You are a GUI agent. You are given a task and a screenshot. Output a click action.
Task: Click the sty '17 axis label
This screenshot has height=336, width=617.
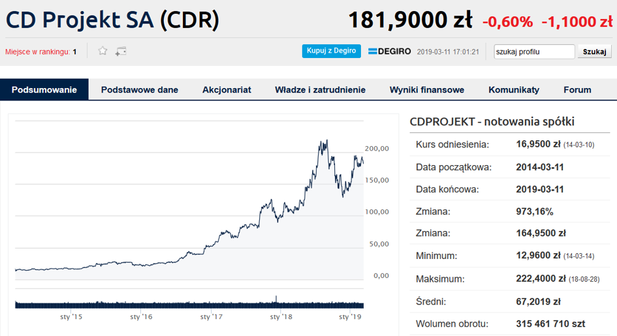[212, 316]
